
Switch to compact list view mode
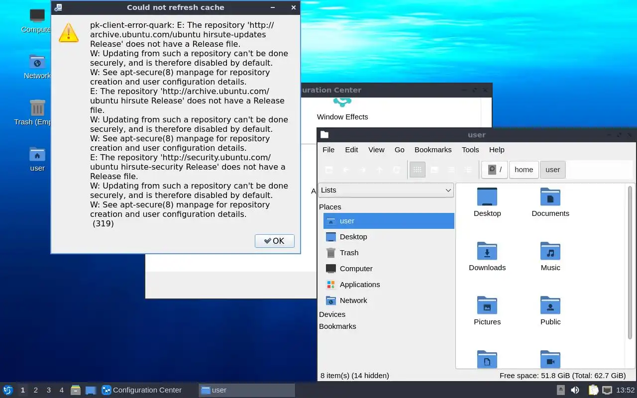pos(451,170)
